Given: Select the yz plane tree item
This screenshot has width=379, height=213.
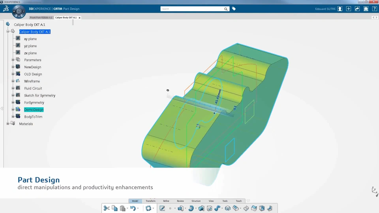Looking at the screenshot, I should point(30,46).
